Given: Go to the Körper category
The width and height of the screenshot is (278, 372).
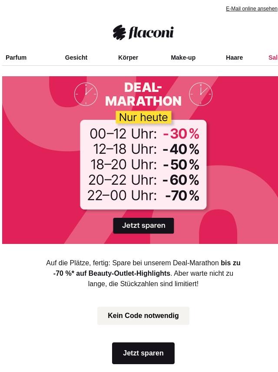Looking at the screenshot, I should pos(128,57).
